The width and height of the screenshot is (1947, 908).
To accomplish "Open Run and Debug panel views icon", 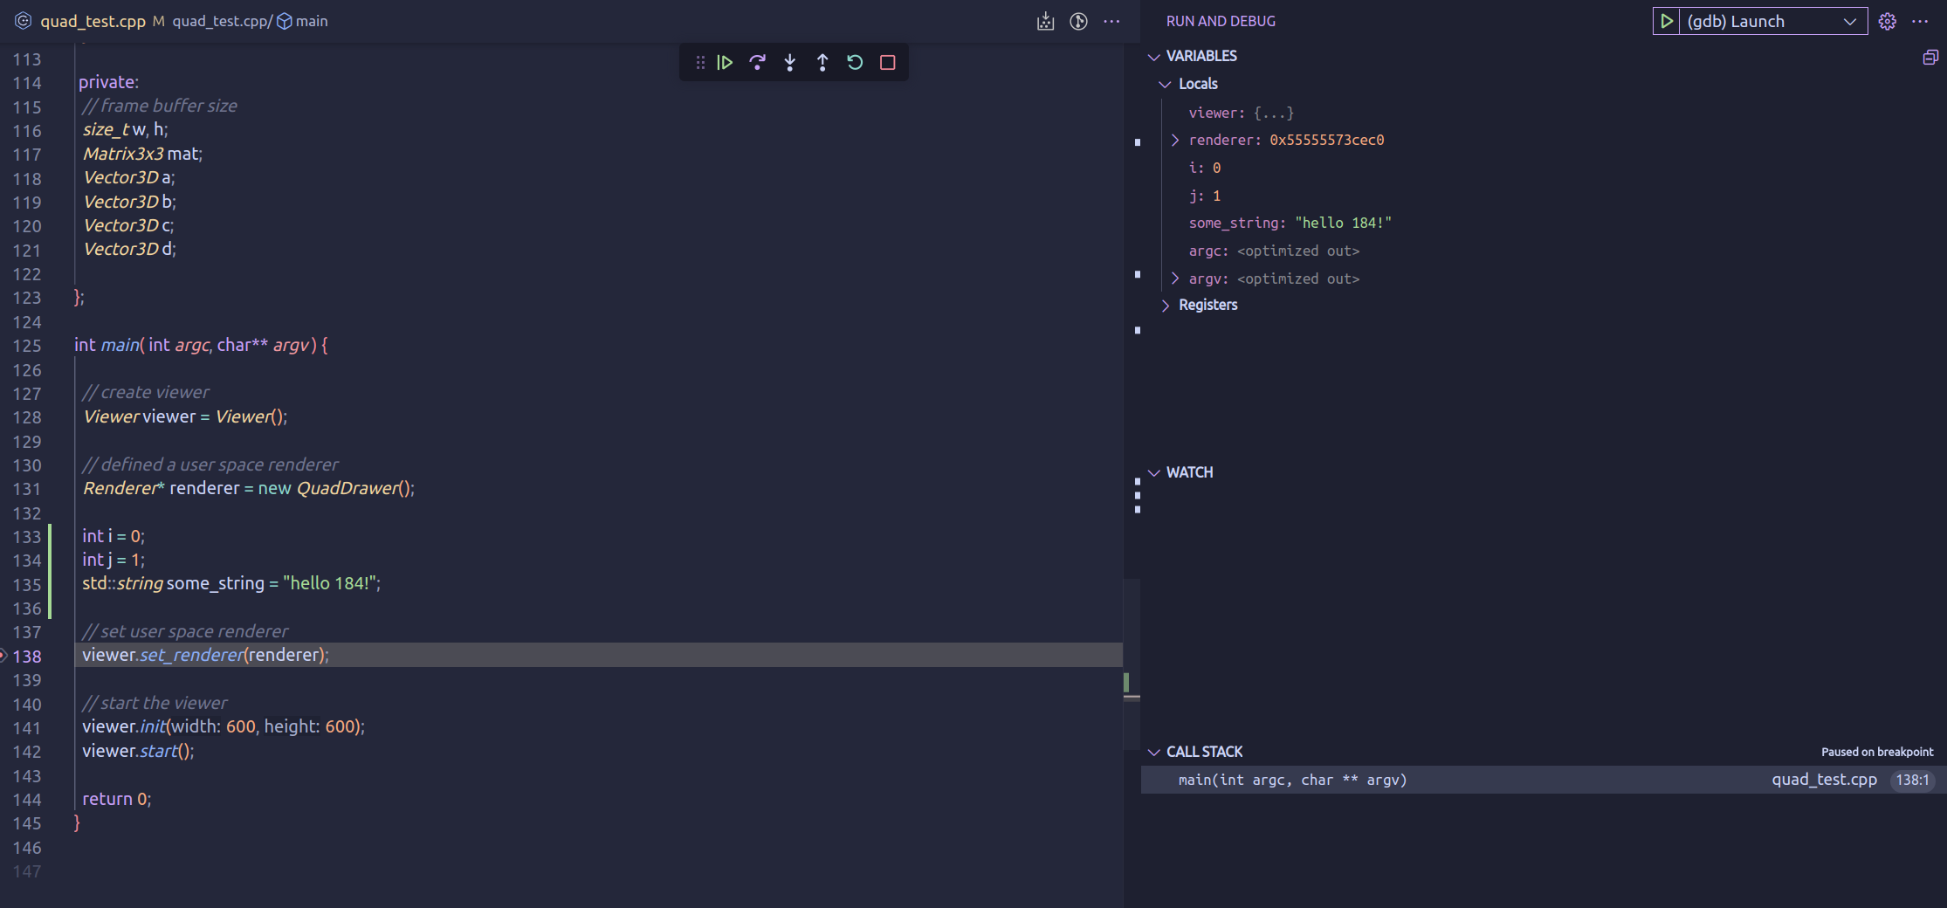I will 1930,57.
